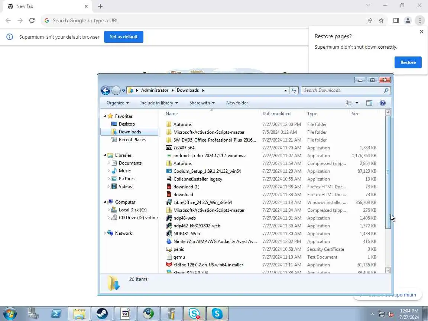
Task: Select the Ninite 7Zip AIMP installer
Action: [x=215, y=241]
